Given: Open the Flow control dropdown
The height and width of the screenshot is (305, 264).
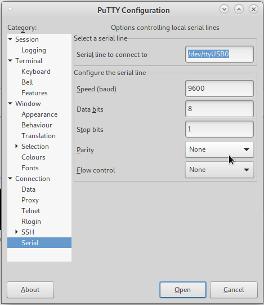Looking at the screenshot, I should pos(220,170).
